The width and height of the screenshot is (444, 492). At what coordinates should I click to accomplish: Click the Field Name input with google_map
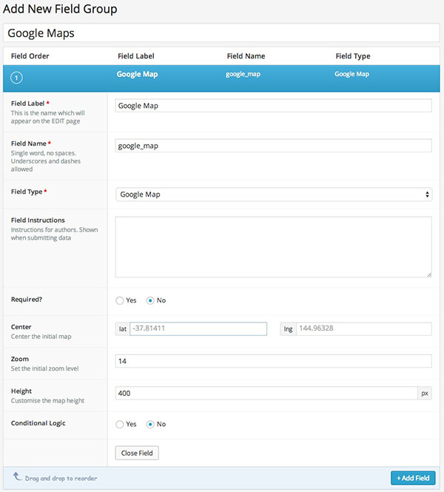pos(274,146)
